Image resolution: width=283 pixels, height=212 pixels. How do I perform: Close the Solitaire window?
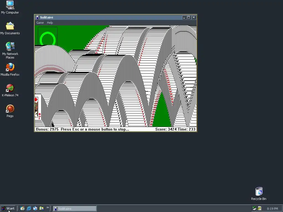click(194, 17)
